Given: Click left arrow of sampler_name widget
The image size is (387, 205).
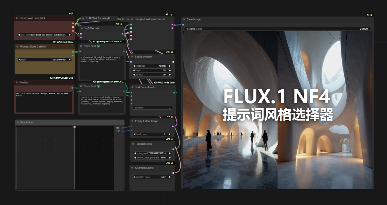Looking at the screenshot, I should (134, 177).
